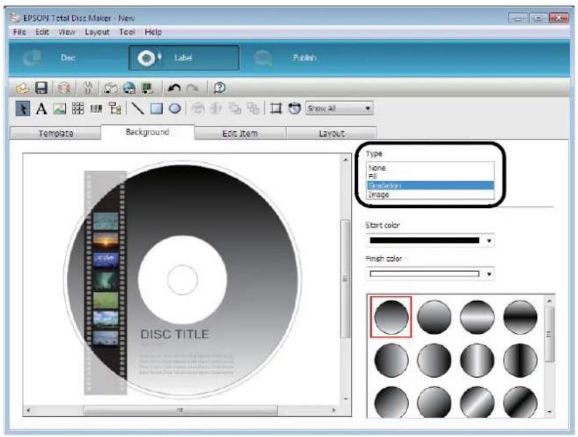This screenshot has height=437, width=578.
Task: Open the Tool menu
Action: click(x=127, y=32)
